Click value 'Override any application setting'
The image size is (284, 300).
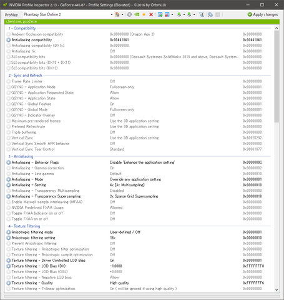[x=135, y=179]
